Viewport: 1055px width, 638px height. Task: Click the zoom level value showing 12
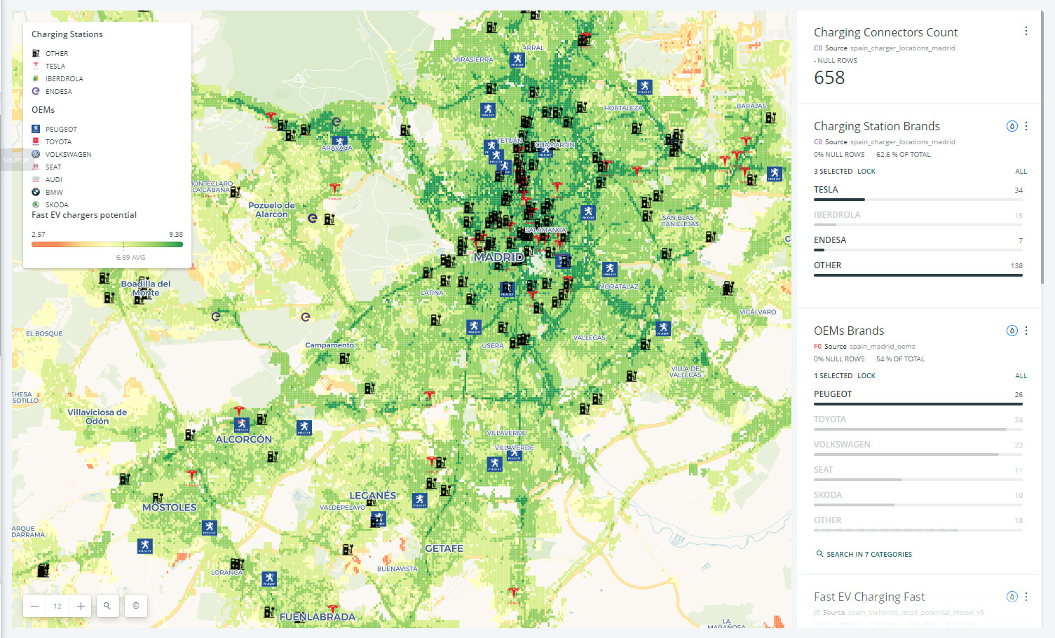point(57,606)
